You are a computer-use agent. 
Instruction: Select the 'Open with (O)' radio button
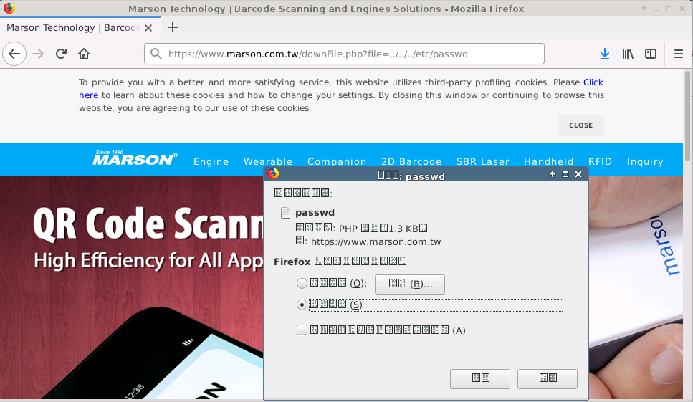pyautogui.click(x=302, y=283)
